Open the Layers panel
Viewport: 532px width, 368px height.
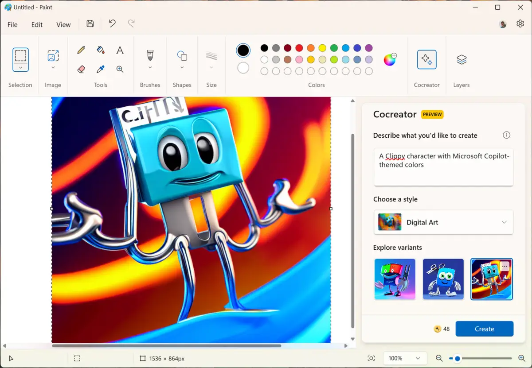pos(461,60)
